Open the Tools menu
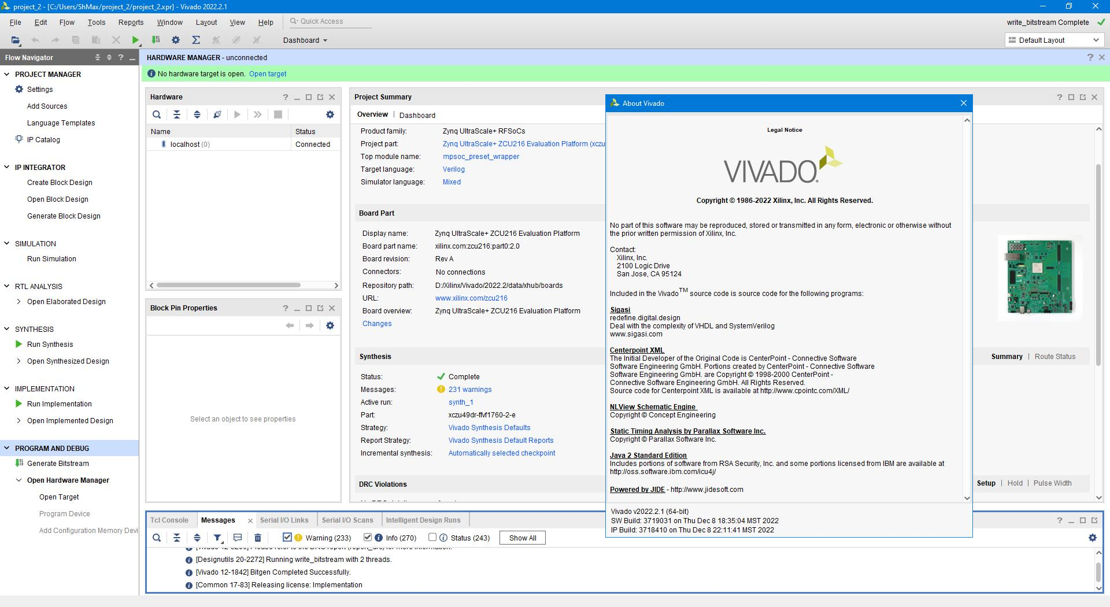The image size is (1110, 607). 96,23
